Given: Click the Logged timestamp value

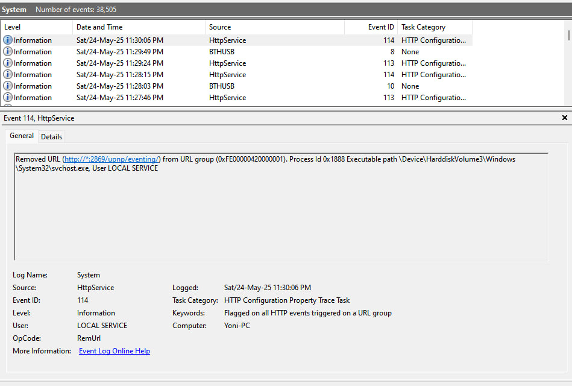Looking at the screenshot, I should (268, 288).
